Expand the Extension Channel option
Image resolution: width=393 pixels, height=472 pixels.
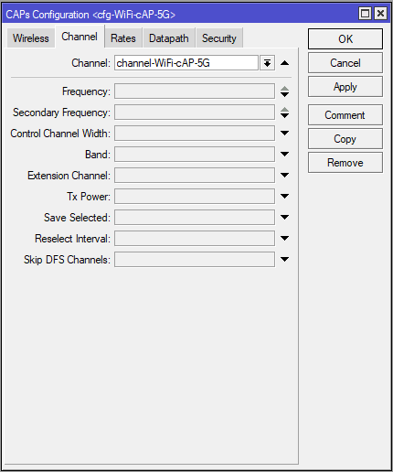(284, 176)
